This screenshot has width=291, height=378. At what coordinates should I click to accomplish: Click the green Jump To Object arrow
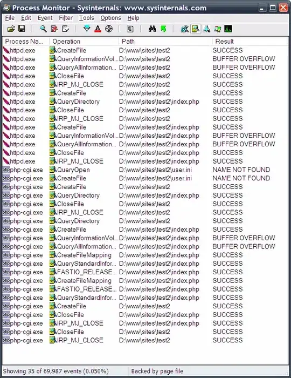[x=163, y=29]
